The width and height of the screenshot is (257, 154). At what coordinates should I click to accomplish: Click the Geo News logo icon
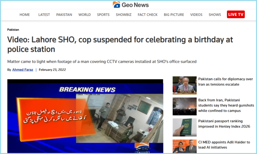click(x=116, y=5)
